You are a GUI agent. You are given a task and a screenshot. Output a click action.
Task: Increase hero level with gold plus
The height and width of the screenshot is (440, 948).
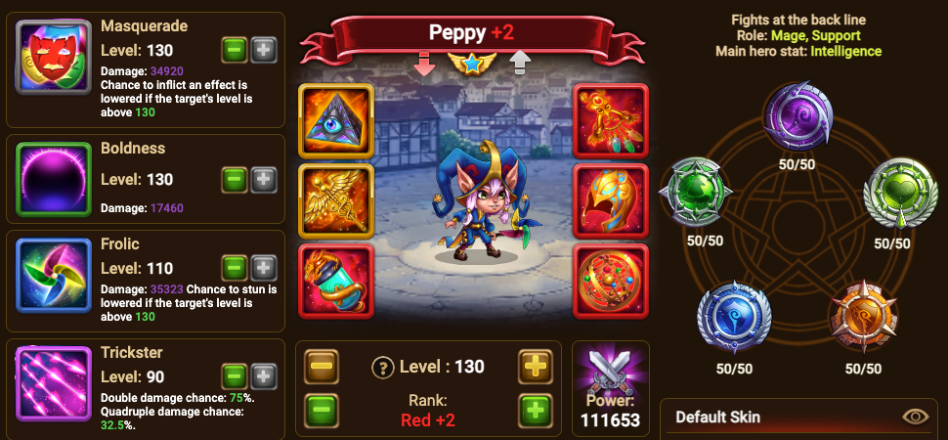[x=535, y=366]
